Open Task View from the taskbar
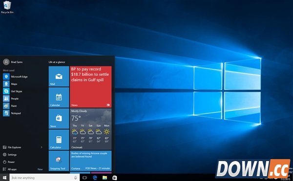This screenshot has width=293, height=181. [x=84, y=178]
